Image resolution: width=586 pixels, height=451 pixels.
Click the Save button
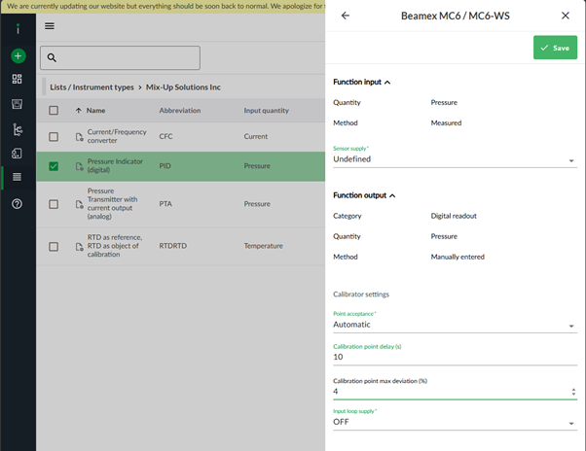pos(555,48)
